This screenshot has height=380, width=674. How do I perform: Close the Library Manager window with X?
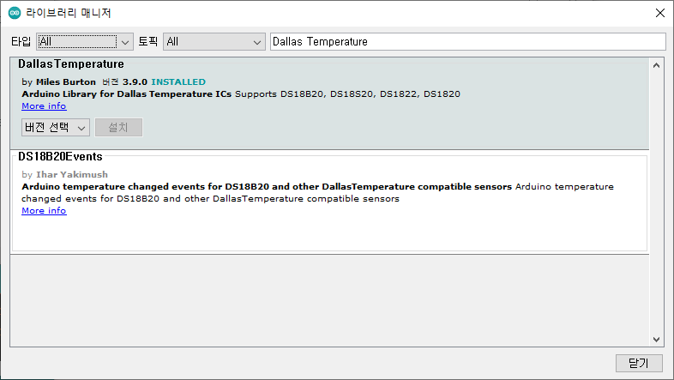(660, 13)
